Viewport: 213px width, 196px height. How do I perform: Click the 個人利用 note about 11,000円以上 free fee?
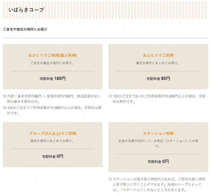tap(52, 110)
